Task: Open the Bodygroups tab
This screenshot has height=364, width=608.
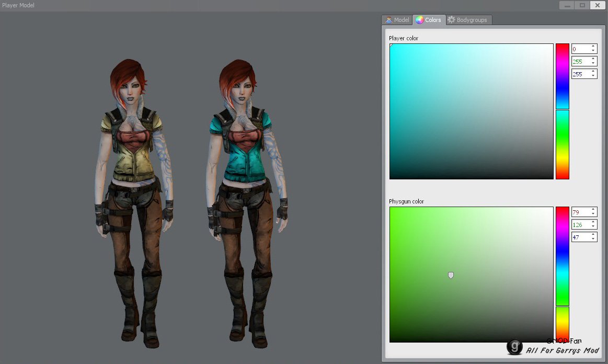Action: (x=469, y=20)
